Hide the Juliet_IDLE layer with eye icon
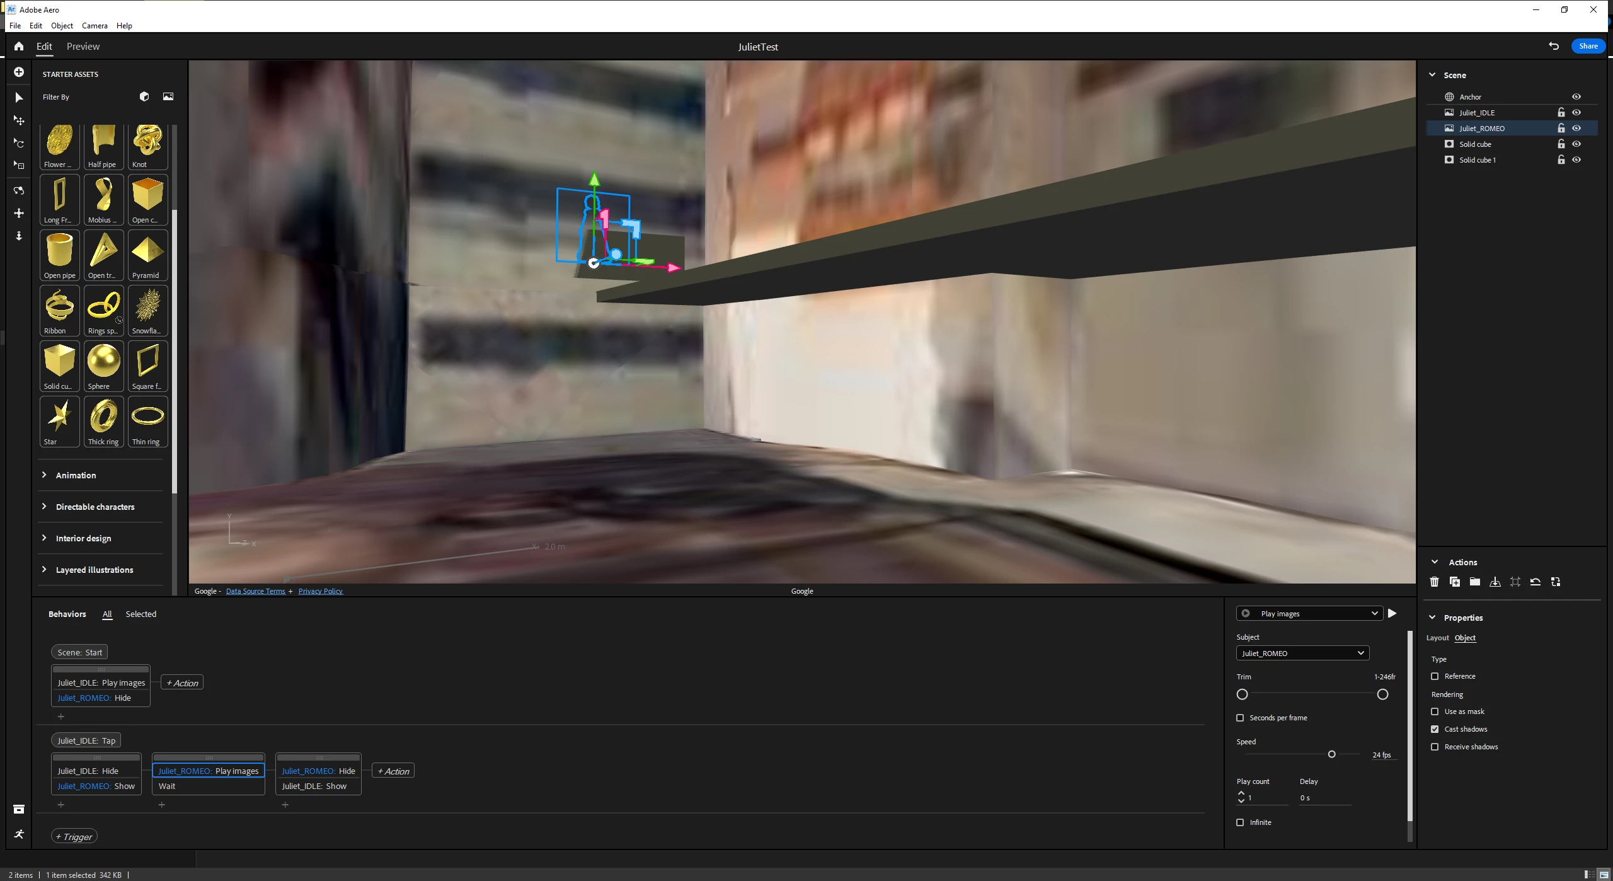The width and height of the screenshot is (1613, 881). (x=1576, y=112)
